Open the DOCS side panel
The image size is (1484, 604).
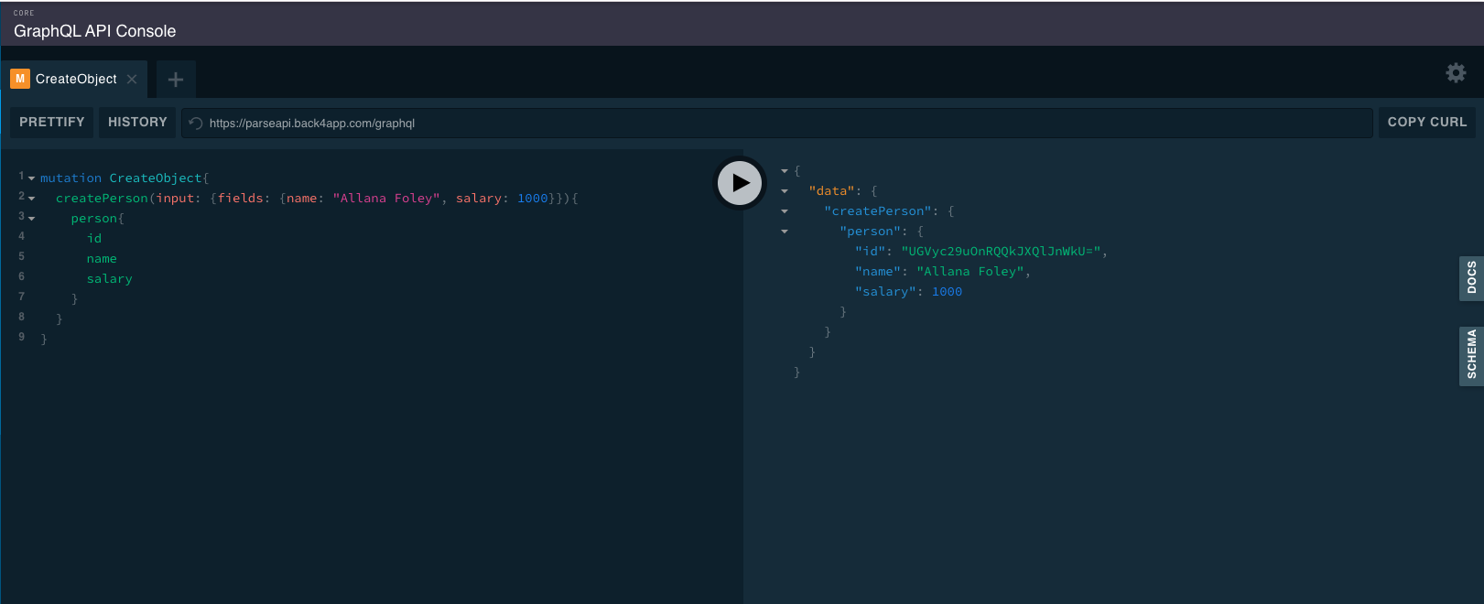(x=1471, y=277)
